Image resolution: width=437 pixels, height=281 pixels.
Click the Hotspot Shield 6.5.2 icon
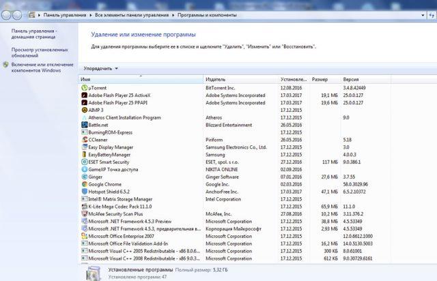84,191
